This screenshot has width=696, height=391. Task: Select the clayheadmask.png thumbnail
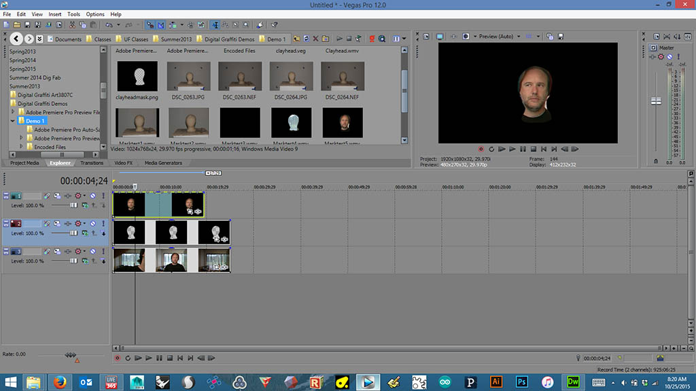pyautogui.click(x=137, y=77)
